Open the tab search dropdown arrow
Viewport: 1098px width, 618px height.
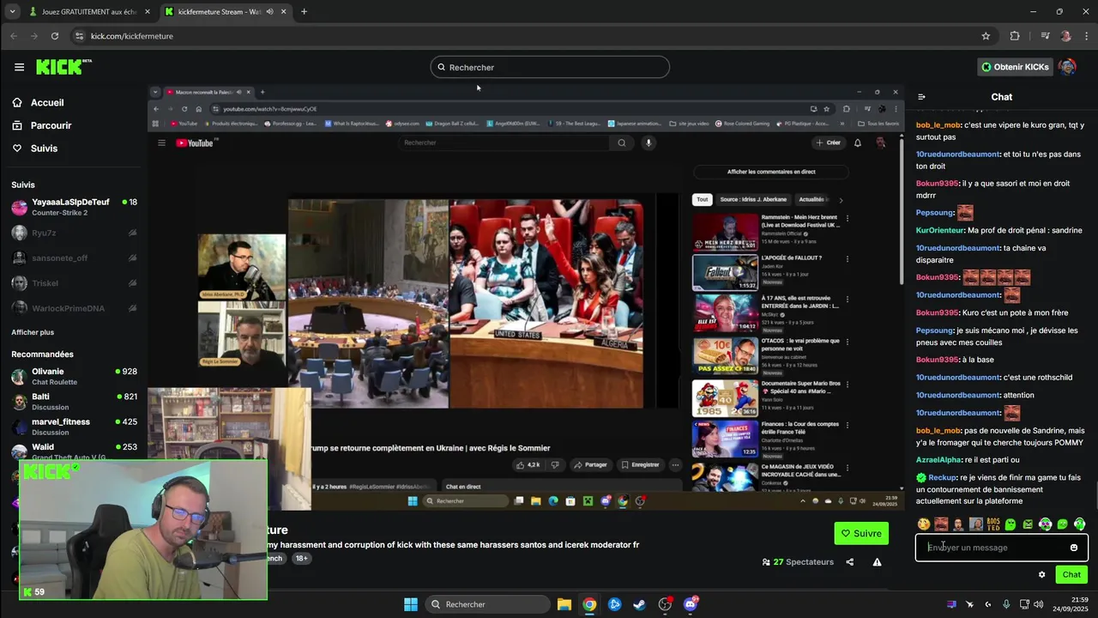point(12,12)
